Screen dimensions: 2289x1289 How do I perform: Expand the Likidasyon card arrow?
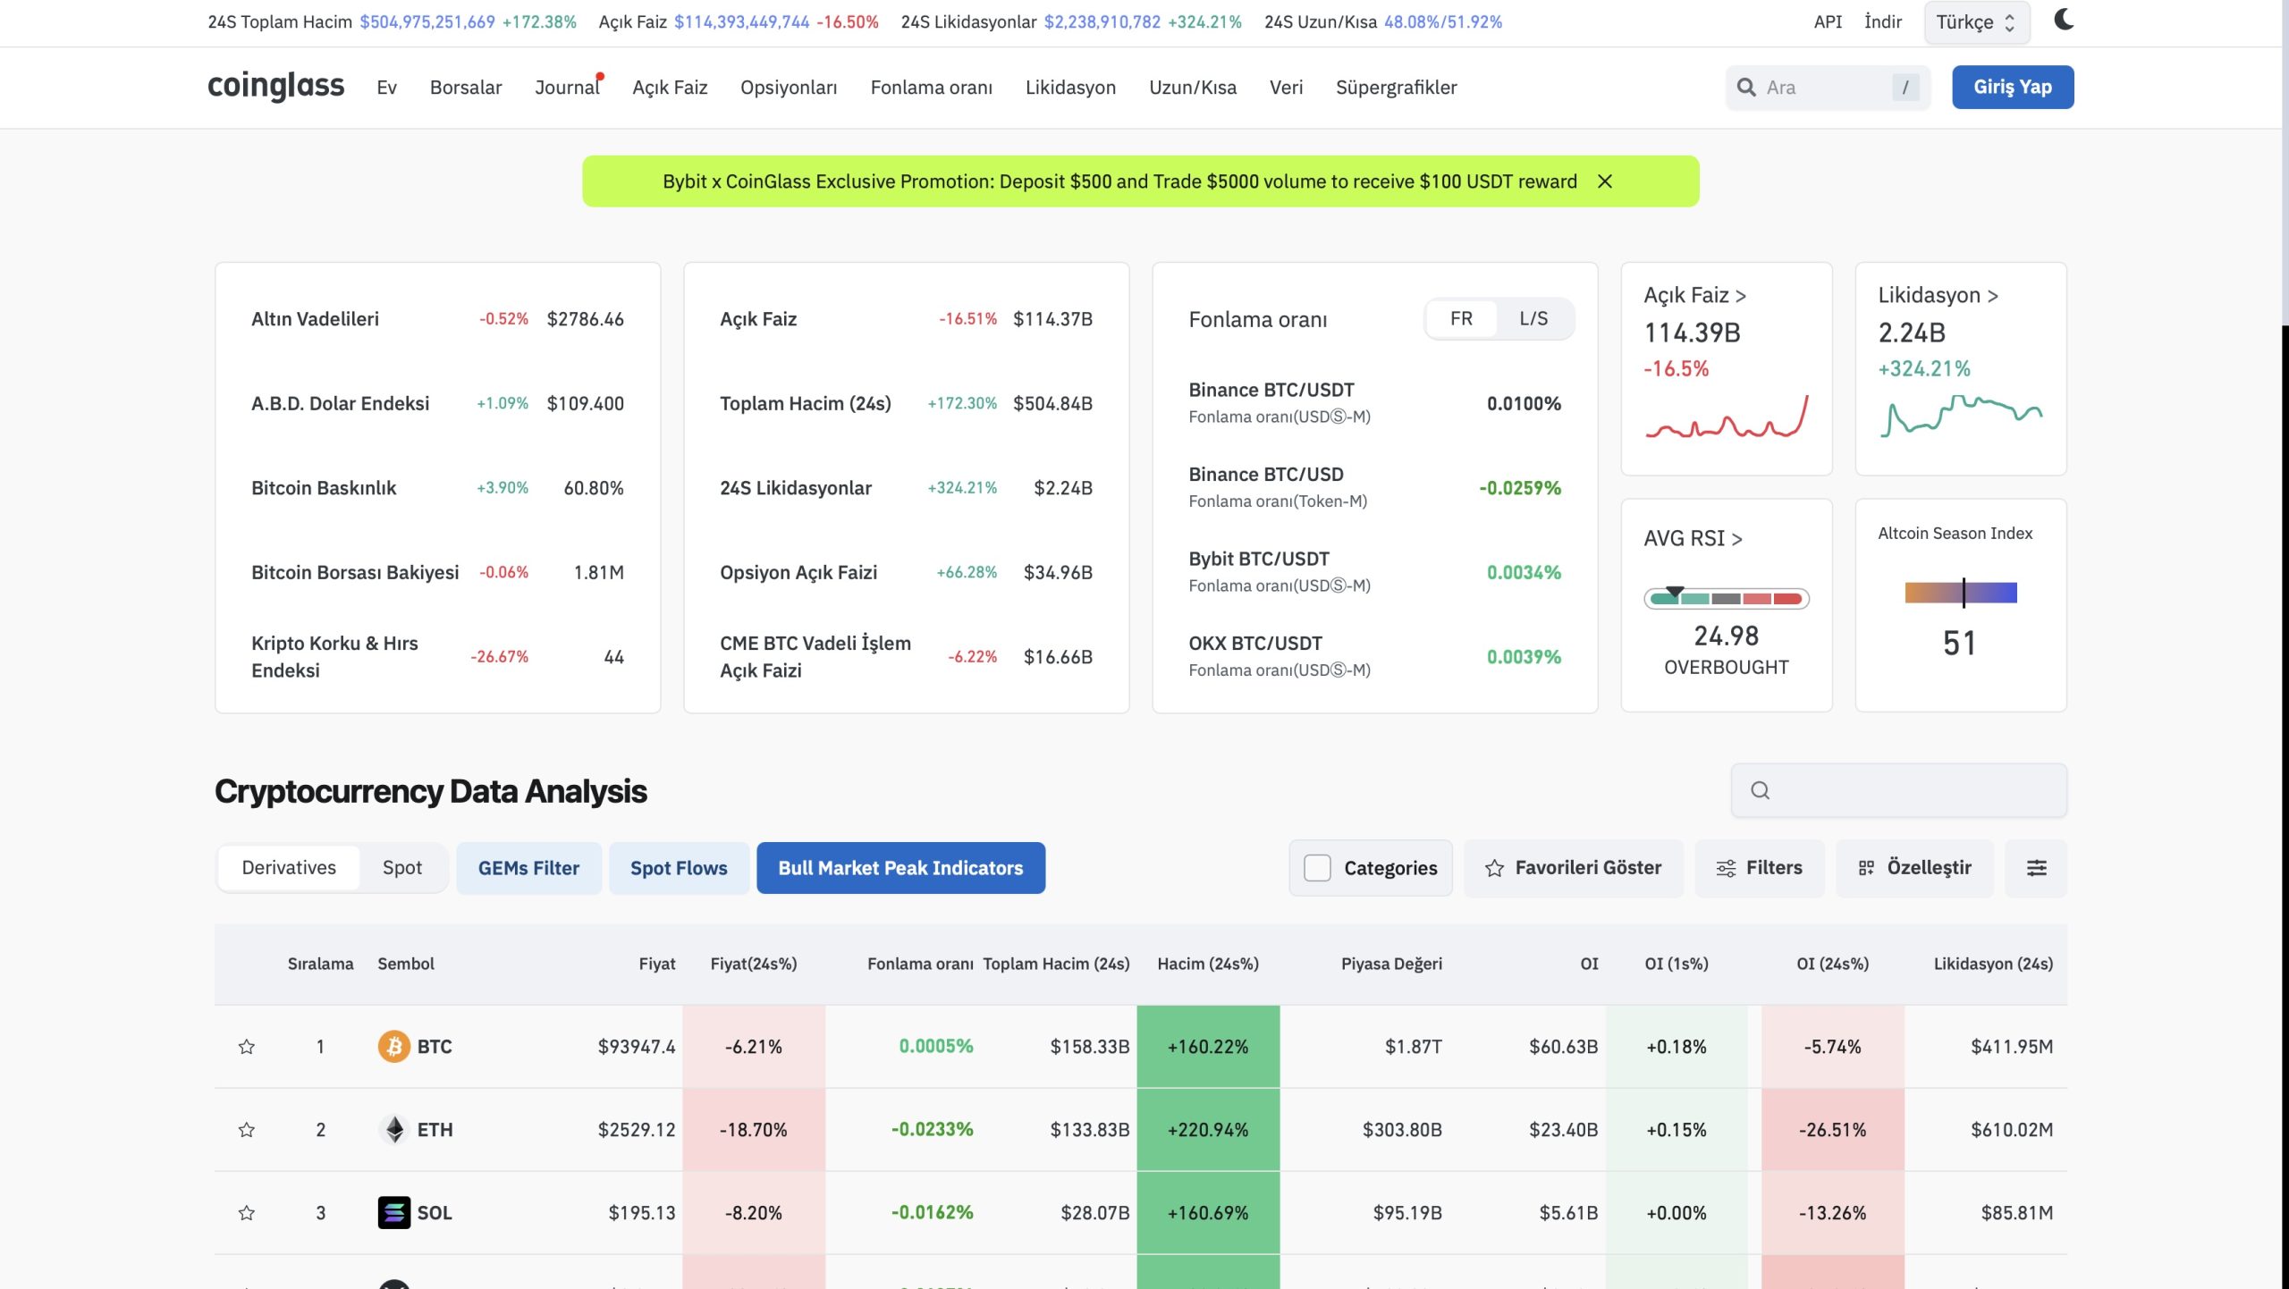tap(1992, 296)
